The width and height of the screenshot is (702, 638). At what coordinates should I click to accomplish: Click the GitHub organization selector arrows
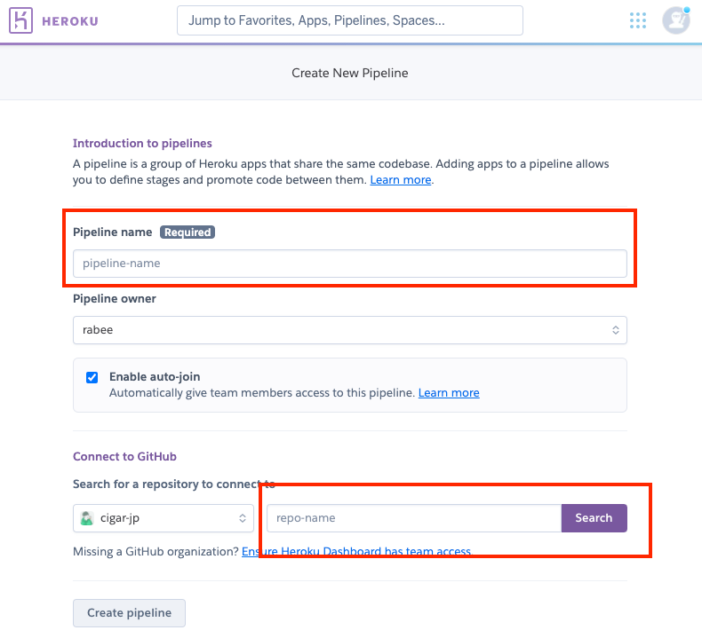pyautogui.click(x=243, y=518)
